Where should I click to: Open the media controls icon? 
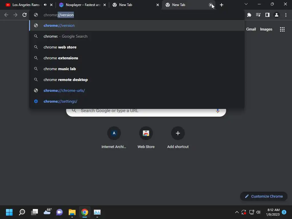(258, 15)
